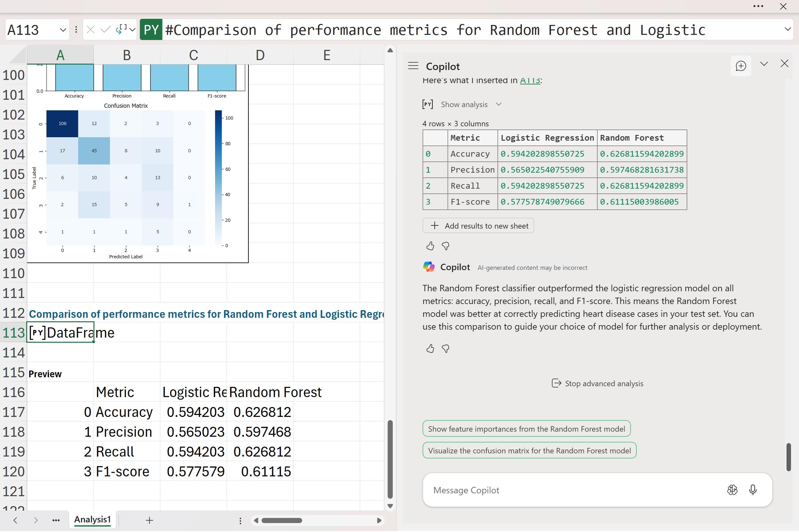Click the add new sheet plus icon
Image resolution: width=799 pixels, height=532 pixels.
click(149, 520)
